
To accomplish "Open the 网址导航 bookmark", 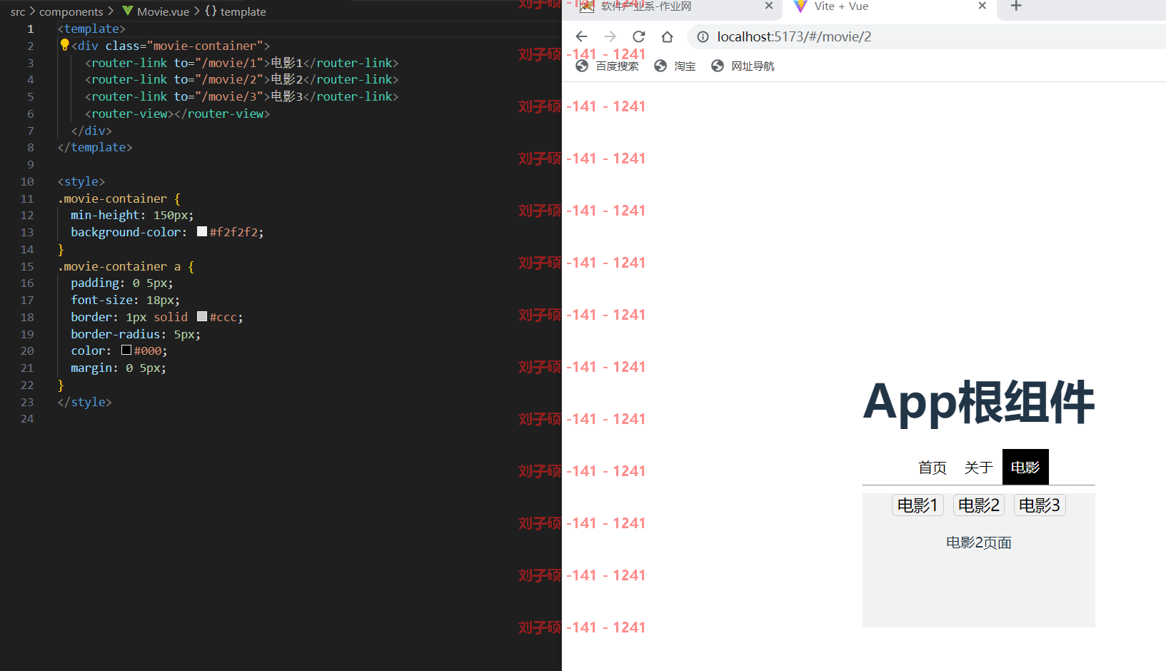I will point(743,66).
